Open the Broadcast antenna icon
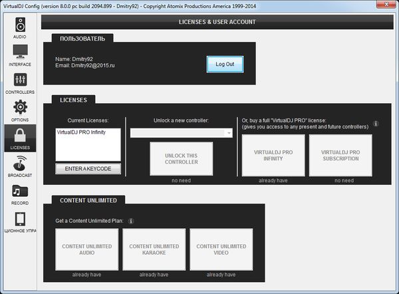Viewport: 399px width, 294px height. click(x=20, y=163)
